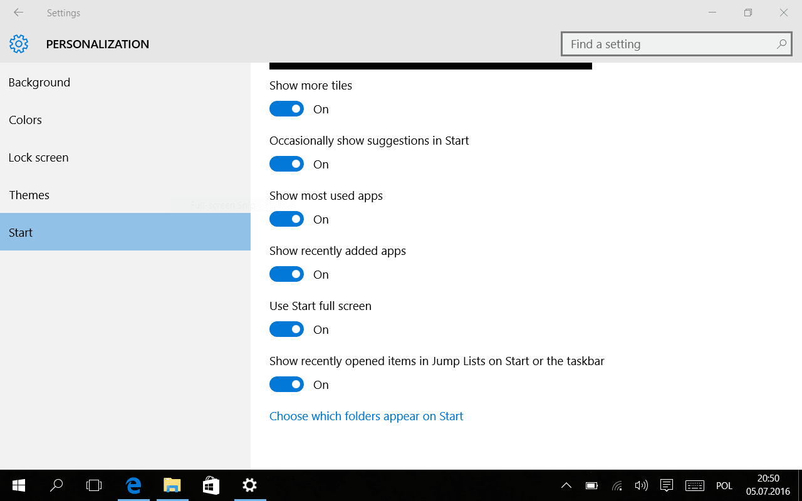
Task: Toggle Show more tiles switch
Action: pyautogui.click(x=286, y=109)
